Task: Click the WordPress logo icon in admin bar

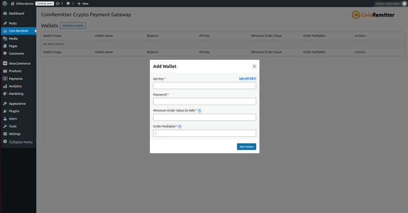Action: [5, 4]
